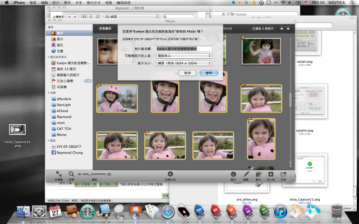This screenshot has width=359, height=224.
Task: Click the thumbnail zoom slider handle
Action: click(90, 174)
